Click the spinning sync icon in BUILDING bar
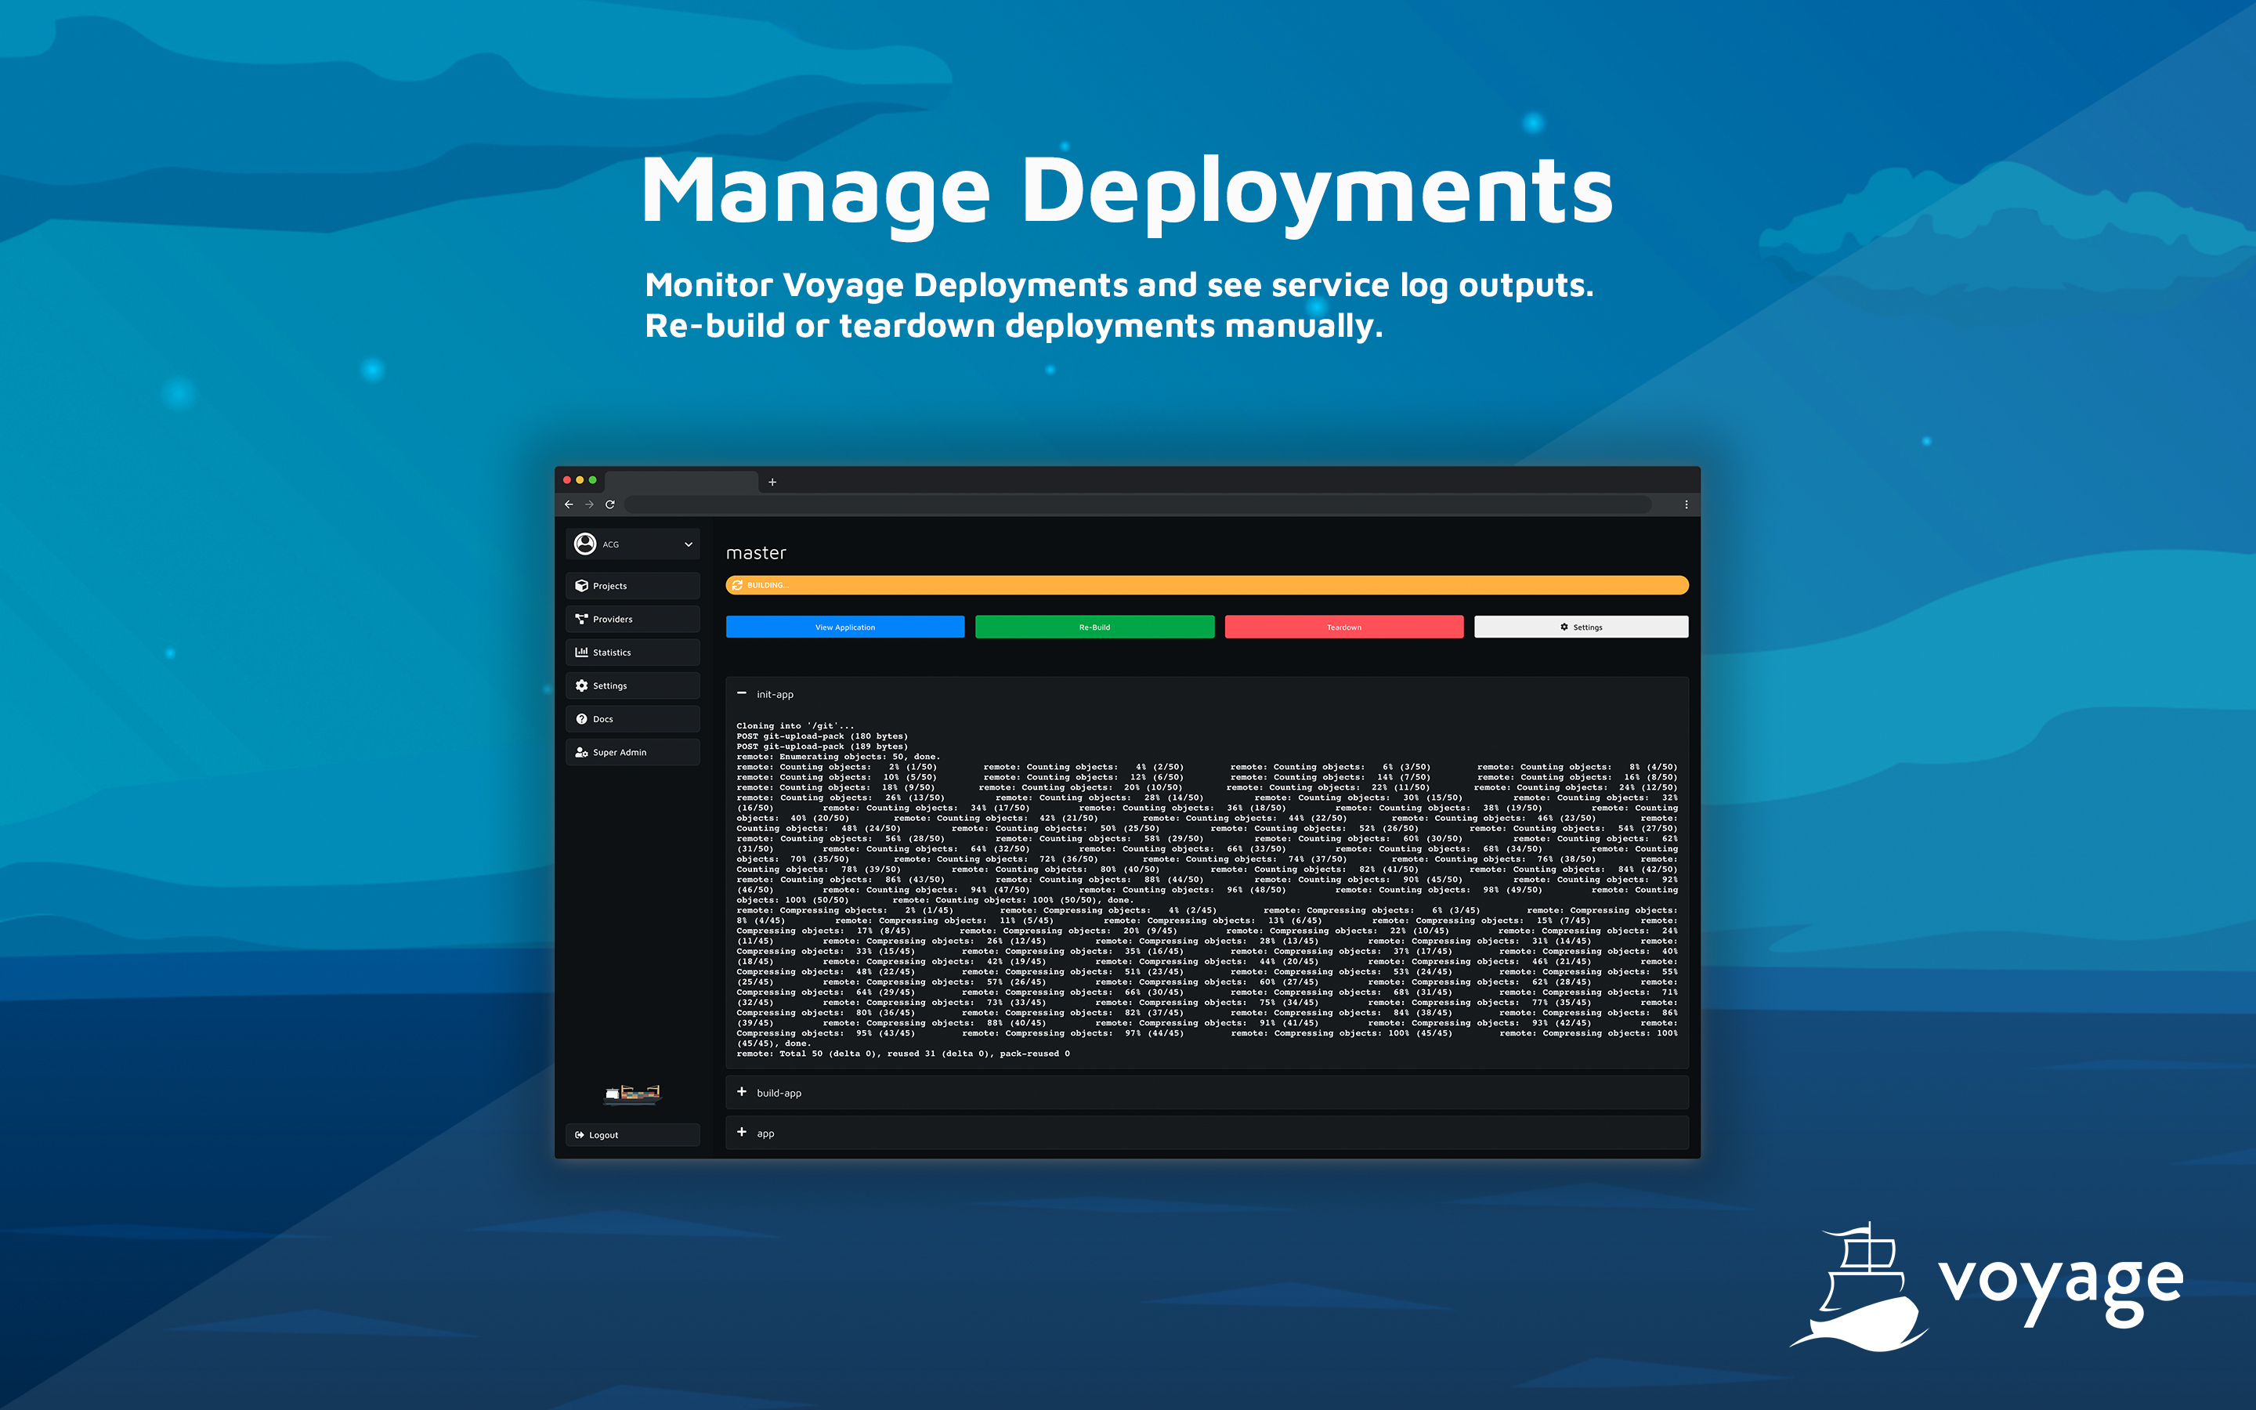Viewport: 2256px width, 1410px height. 737,586
